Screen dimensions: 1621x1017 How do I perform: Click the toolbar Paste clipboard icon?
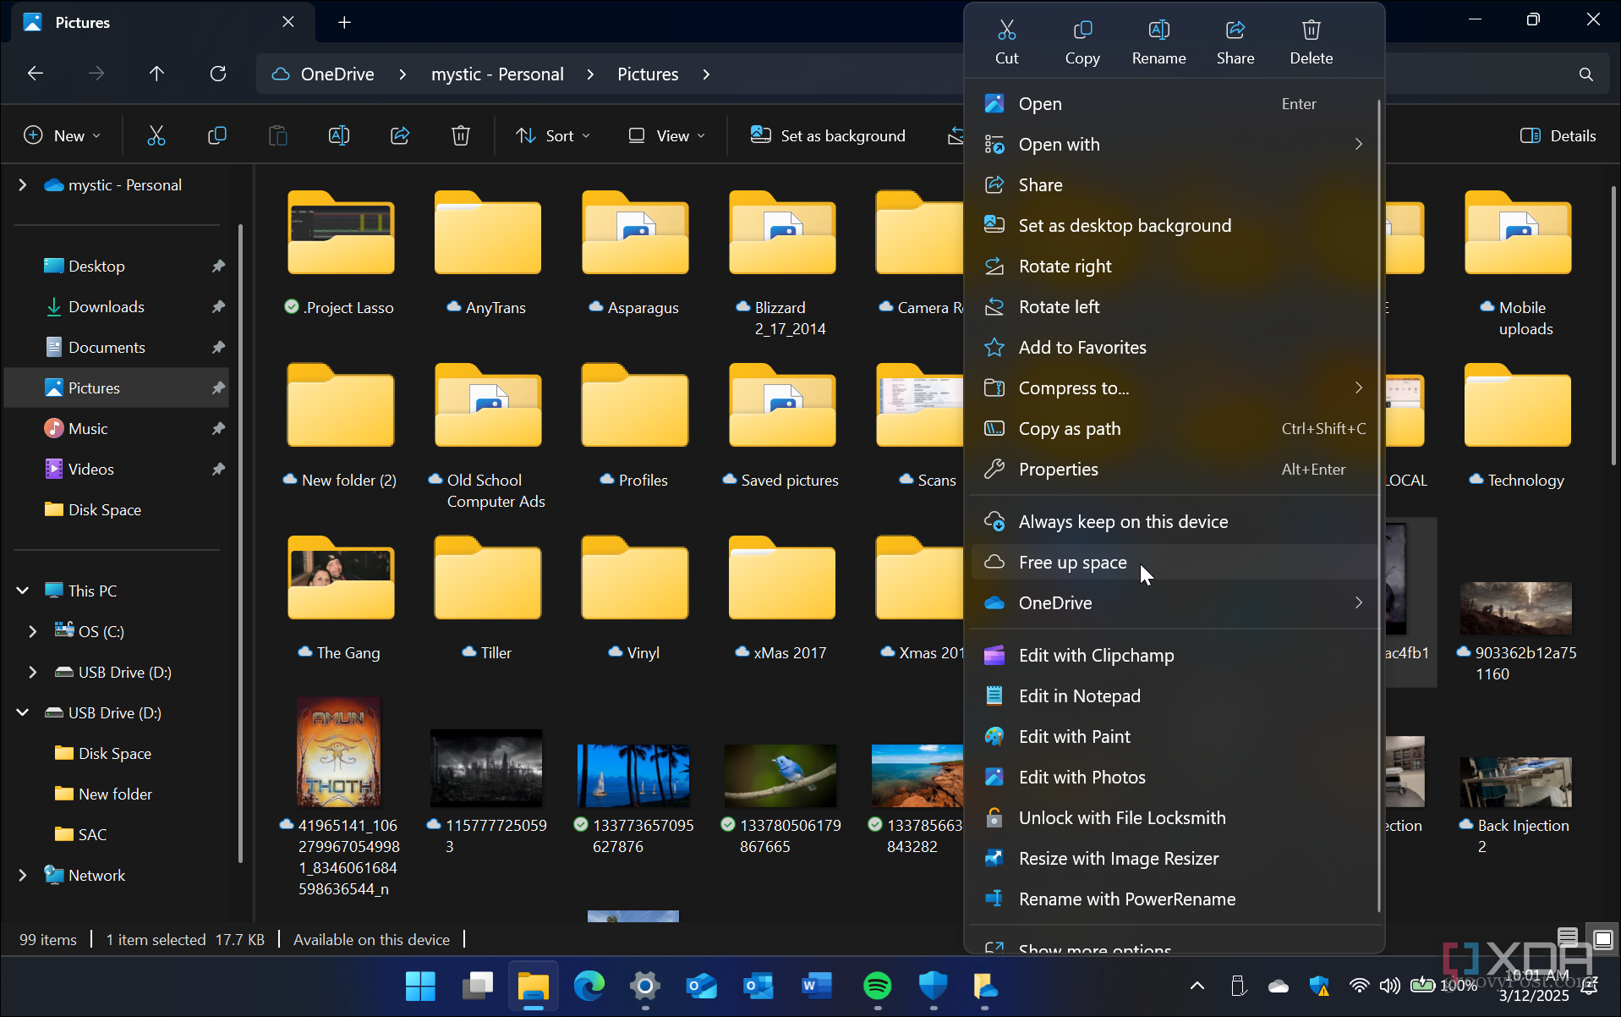click(x=278, y=135)
